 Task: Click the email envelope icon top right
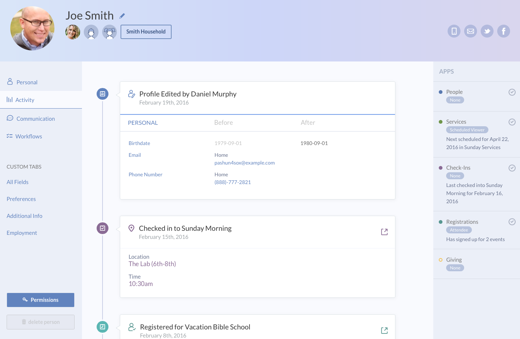(470, 31)
